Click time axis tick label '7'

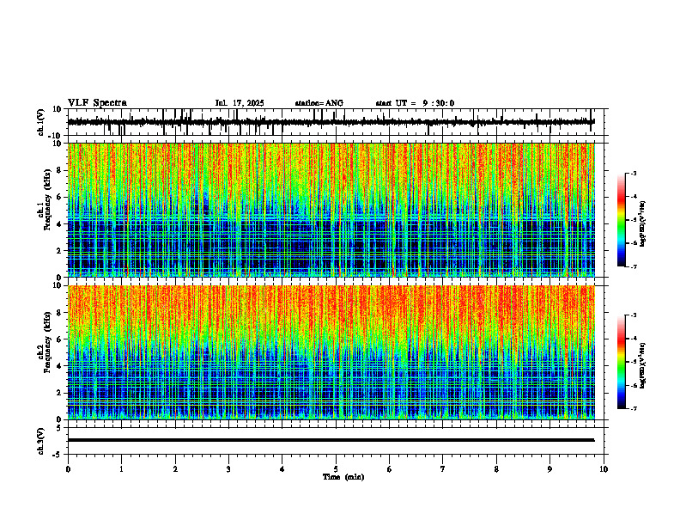click(x=443, y=469)
